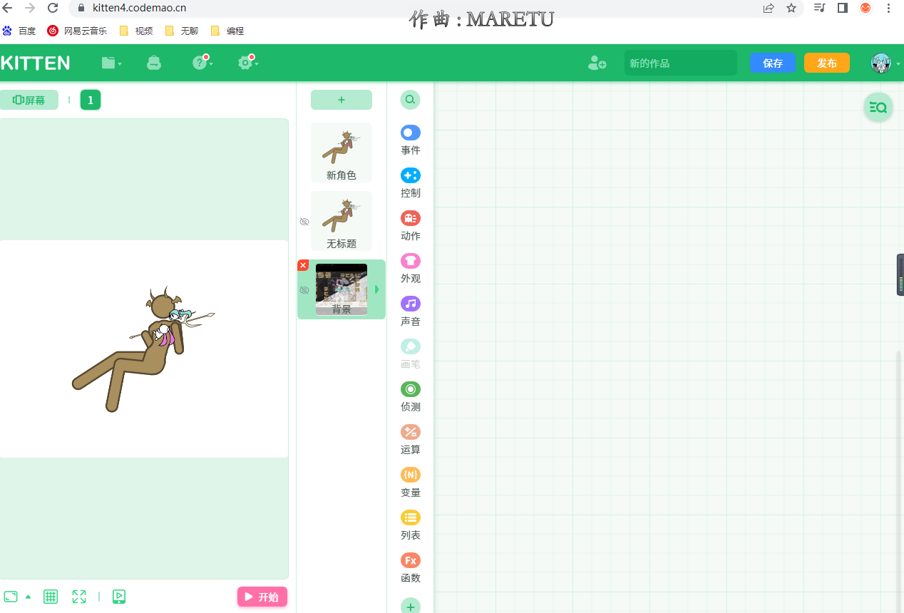This screenshot has width=904, height=613.
Task: Click the 保存 save button
Action: 772,63
